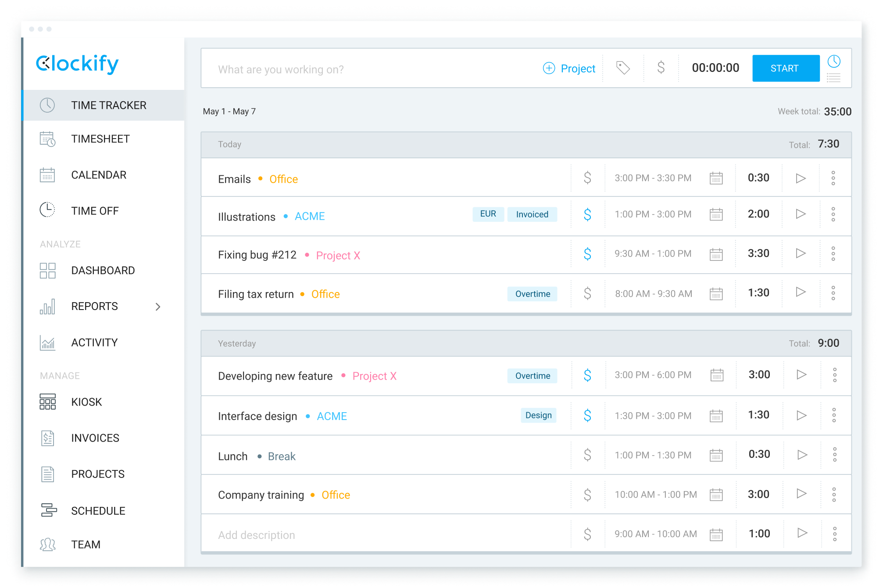Resume the Illustrations entry with play icon
Viewport: 883px width, 588px height.
pos(801,214)
